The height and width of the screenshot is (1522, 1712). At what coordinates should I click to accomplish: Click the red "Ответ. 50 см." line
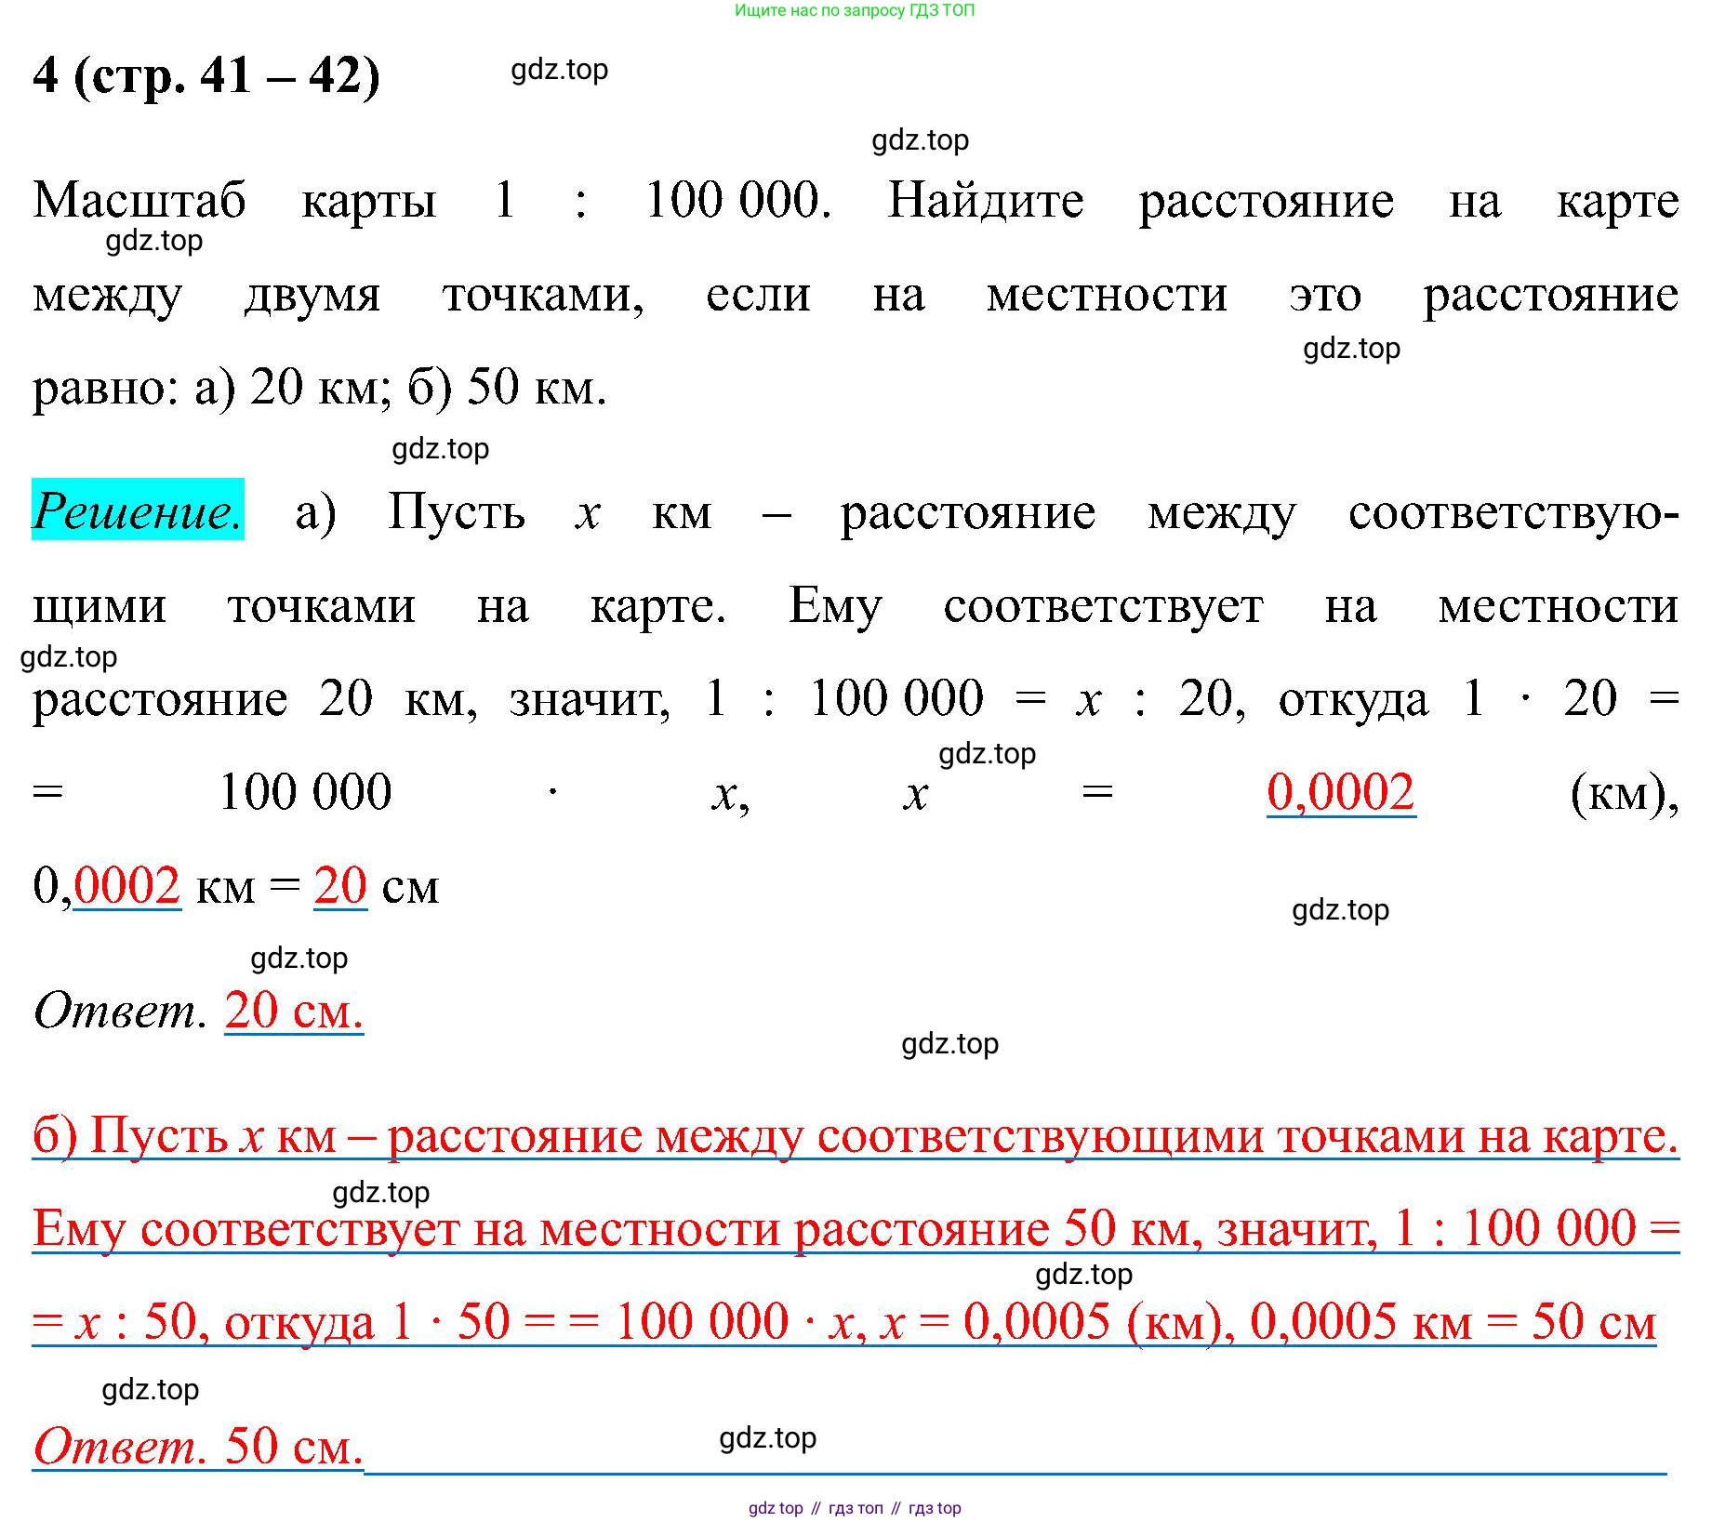pos(197,1447)
